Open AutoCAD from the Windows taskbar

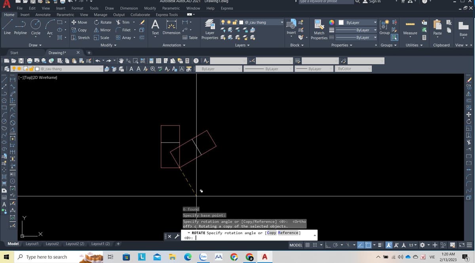click(x=264, y=257)
